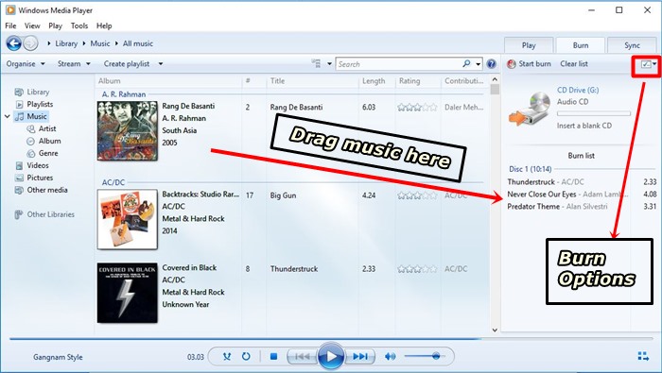Toggle repeat playback
The width and height of the screenshot is (662, 373).
[x=246, y=357]
